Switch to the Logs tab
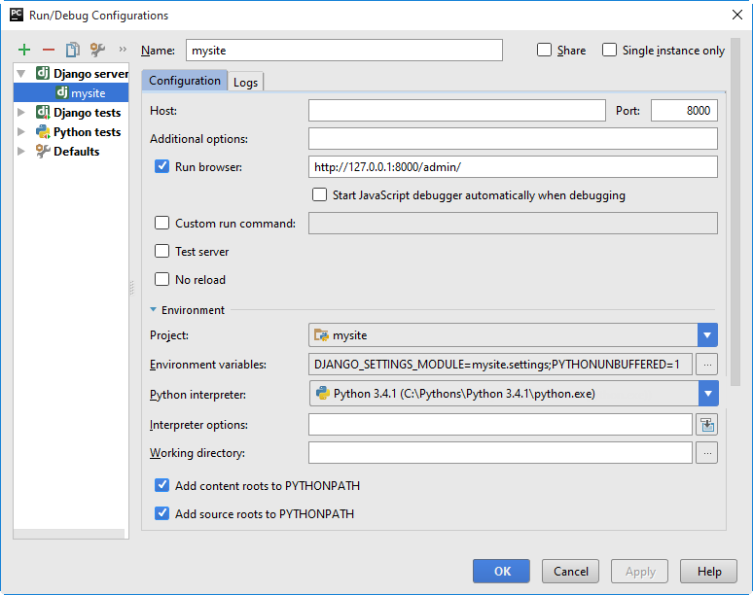753x595 pixels. (x=245, y=82)
